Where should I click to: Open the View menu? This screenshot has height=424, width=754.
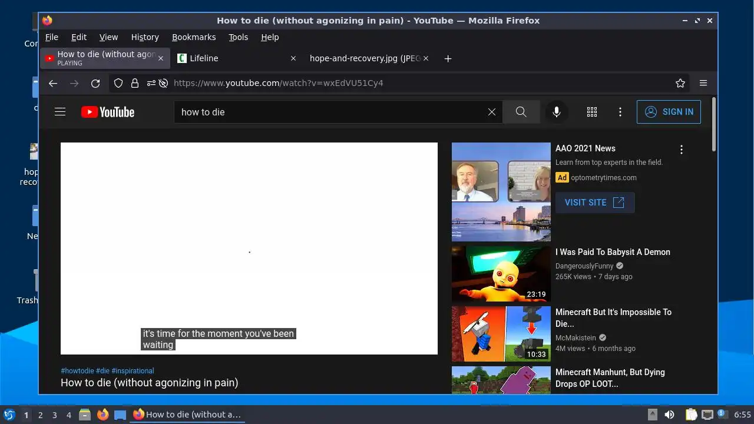(108, 37)
